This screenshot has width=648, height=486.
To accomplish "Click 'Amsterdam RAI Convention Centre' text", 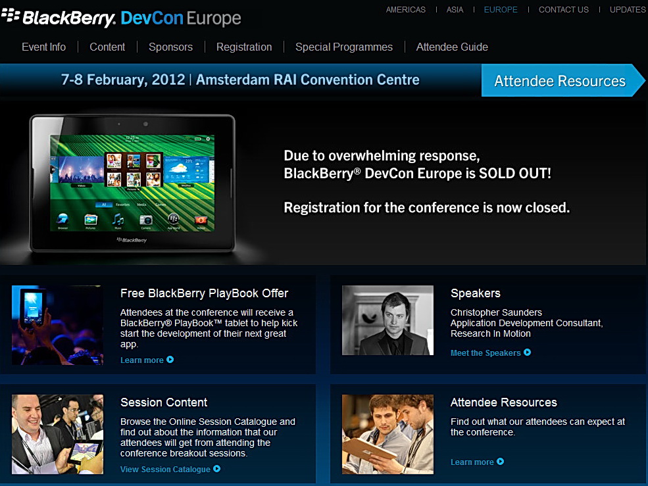I will pyautogui.click(x=307, y=80).
